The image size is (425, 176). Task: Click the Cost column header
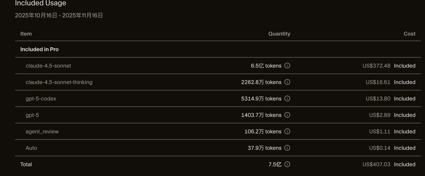tap(409, 34)
